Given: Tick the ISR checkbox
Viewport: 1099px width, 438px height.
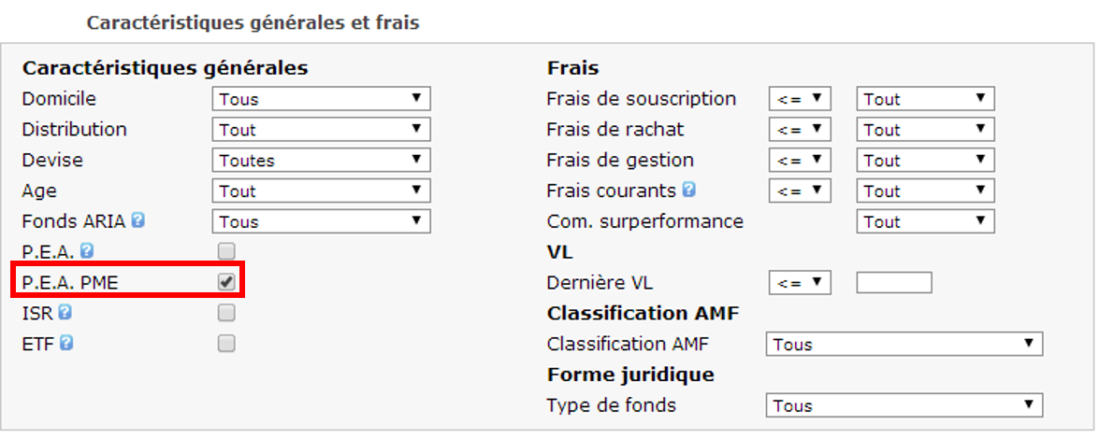Looking at the screenshot, I should click(x=226, y=313).
